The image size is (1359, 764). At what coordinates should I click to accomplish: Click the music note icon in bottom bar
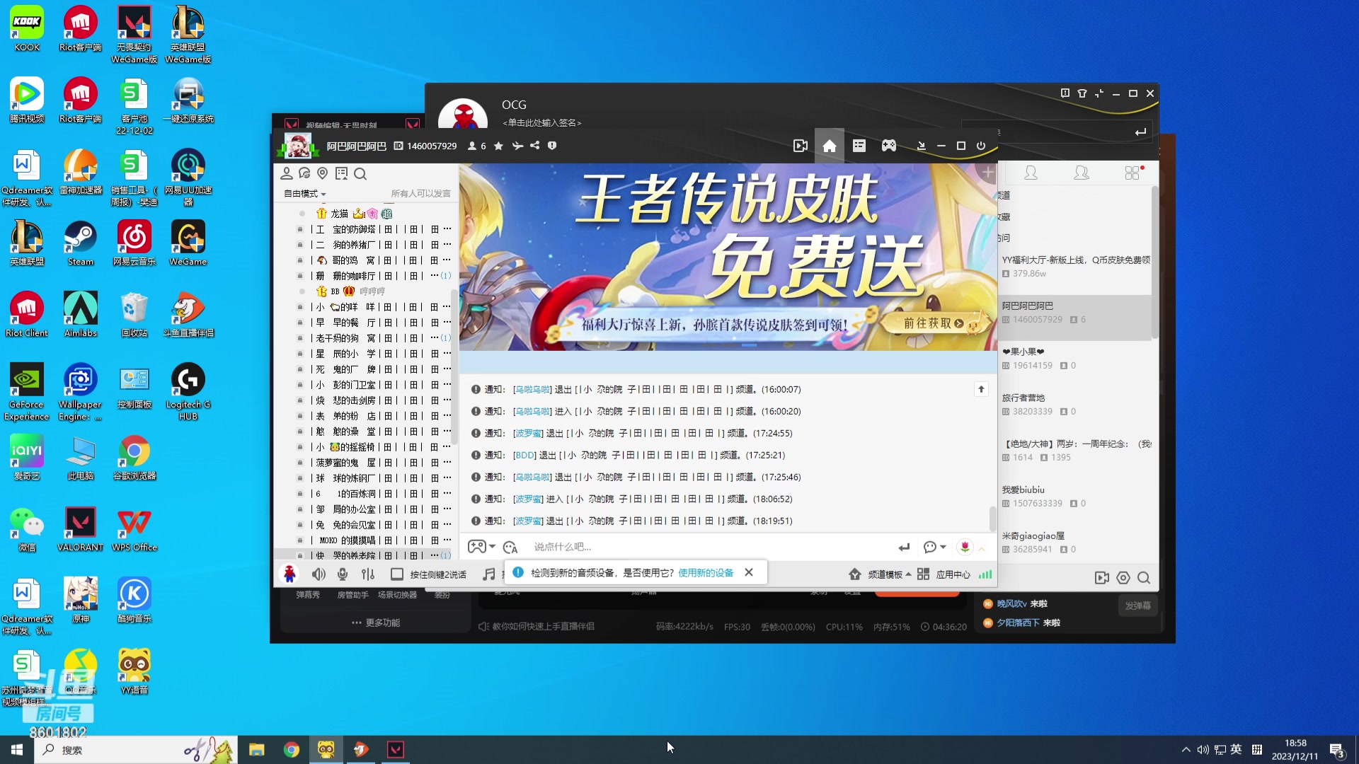(x=488, y=574)
